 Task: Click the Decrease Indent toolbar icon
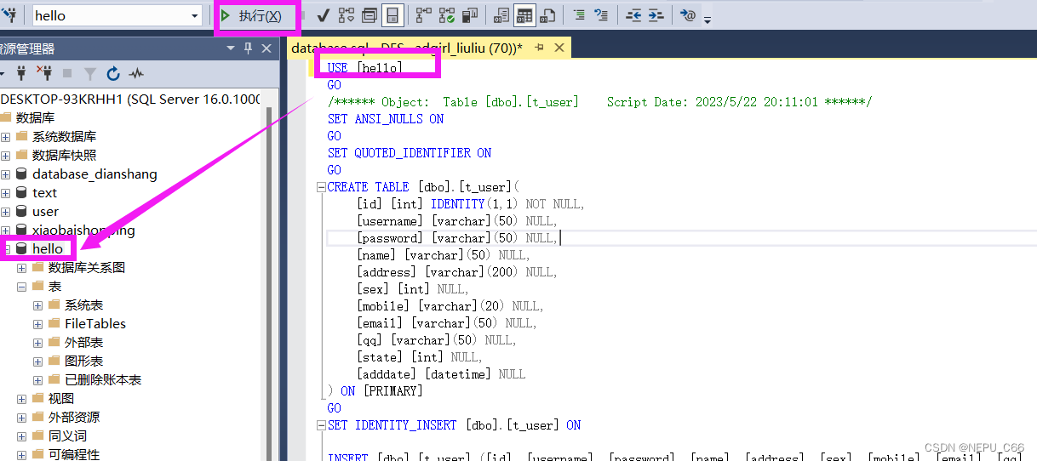coord(633,15)
